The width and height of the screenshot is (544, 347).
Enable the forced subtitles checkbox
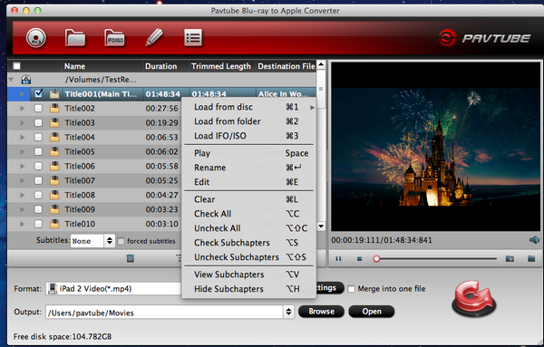coord(121,241)
